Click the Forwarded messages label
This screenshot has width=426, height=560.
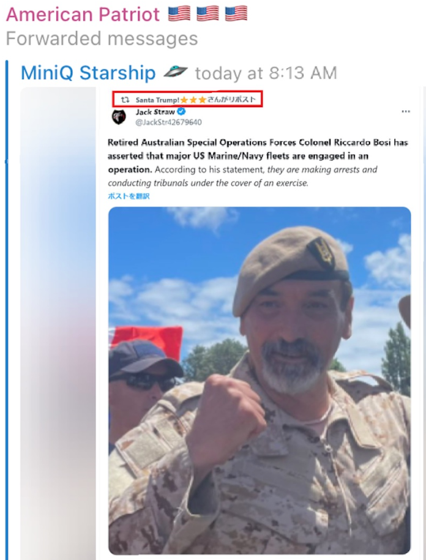(x=102, y=39)
